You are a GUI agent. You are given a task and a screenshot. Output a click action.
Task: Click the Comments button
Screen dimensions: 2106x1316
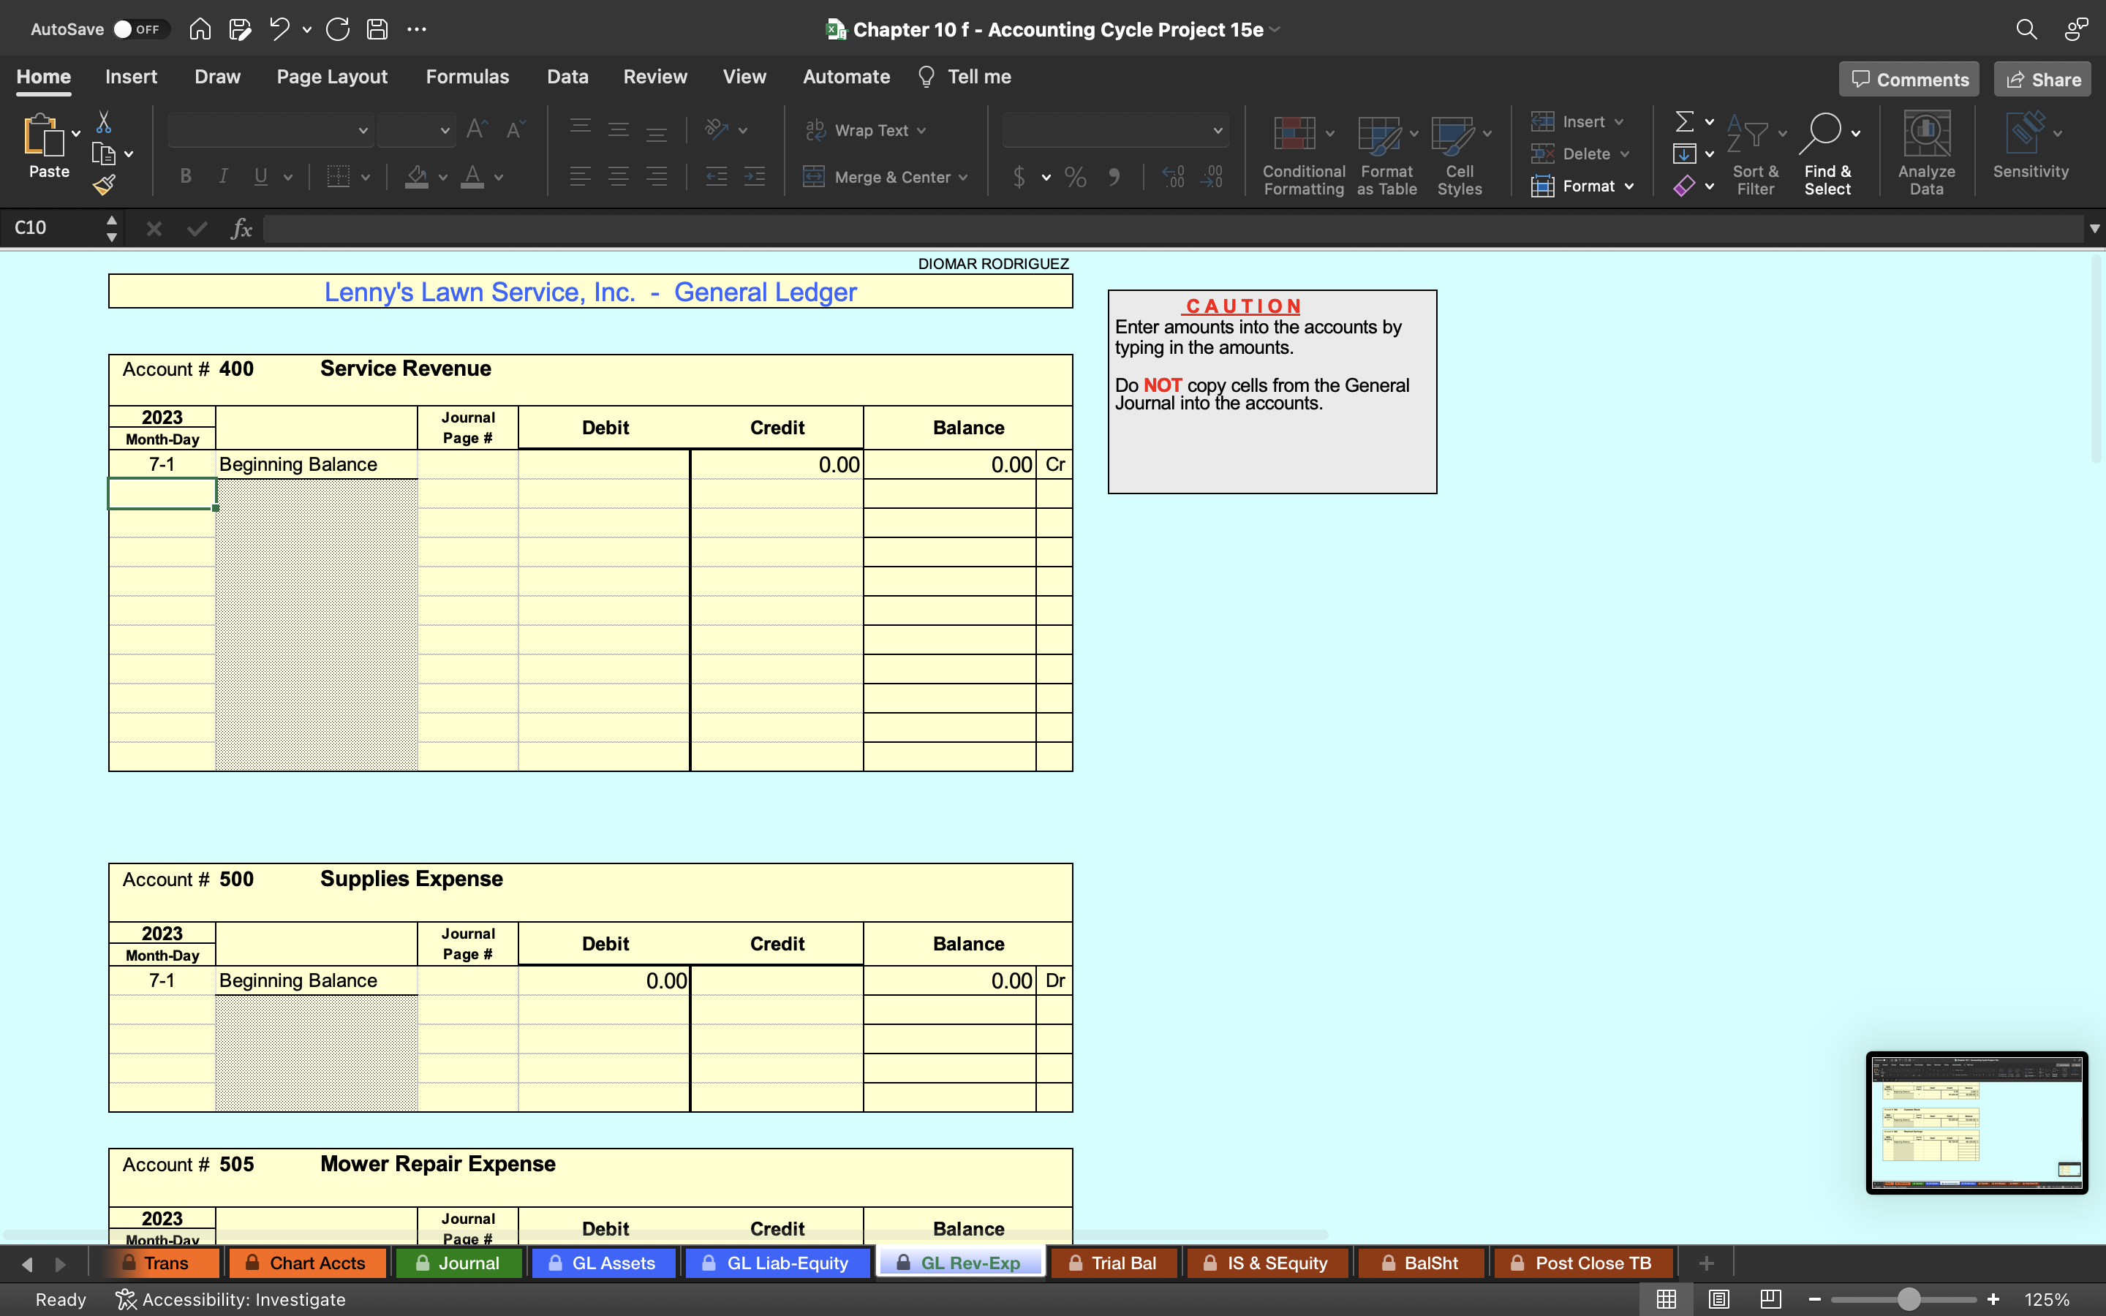coord(1909,79)
